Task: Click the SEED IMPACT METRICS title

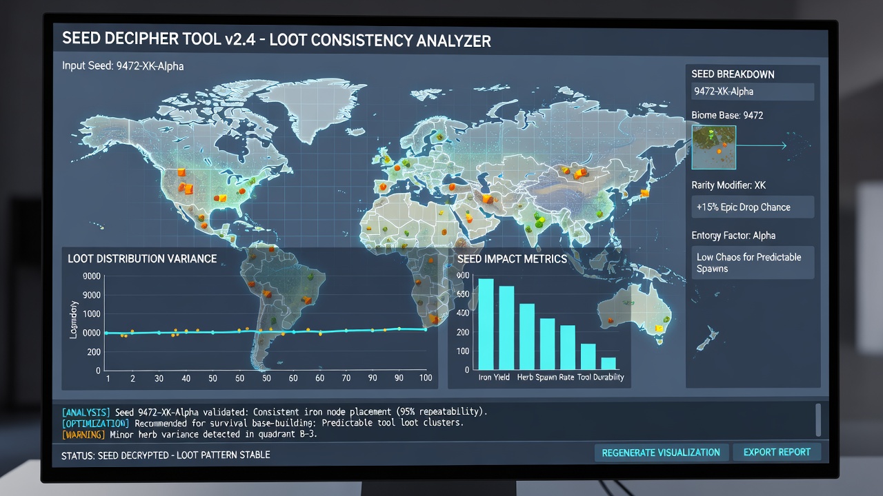Action: pyautogui.click(x=512, y=259)
